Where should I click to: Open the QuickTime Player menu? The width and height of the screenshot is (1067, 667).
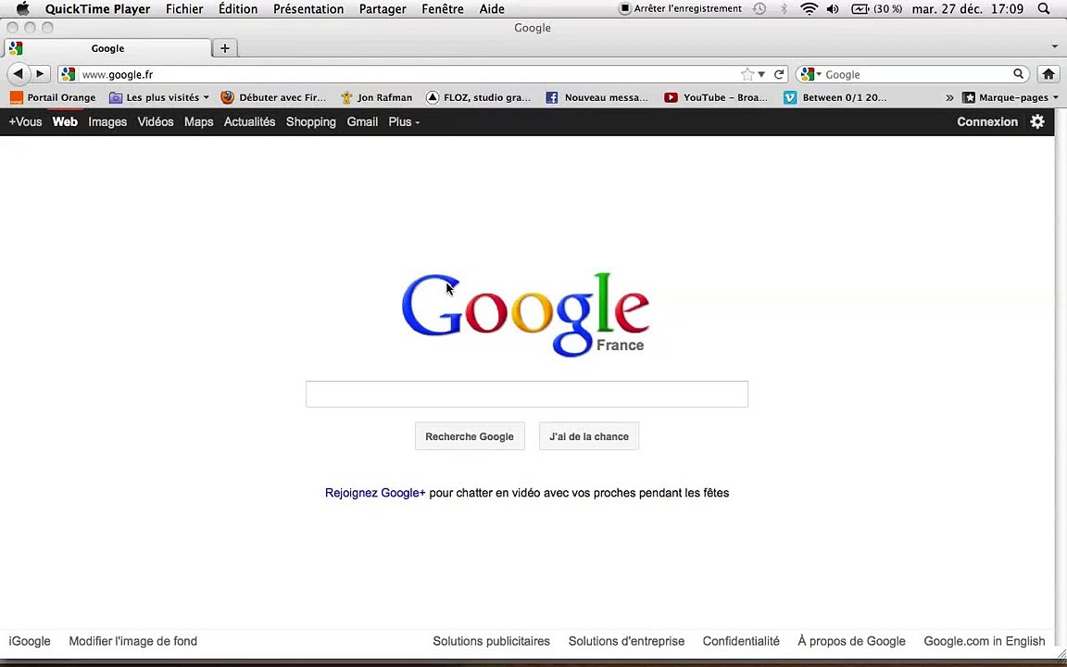(98, 9)
